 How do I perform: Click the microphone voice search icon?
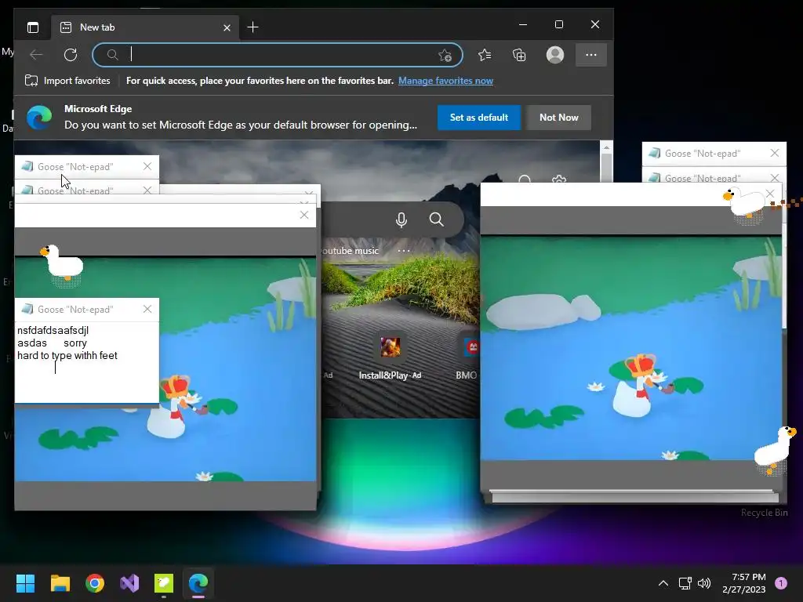(x=401, y=219)
